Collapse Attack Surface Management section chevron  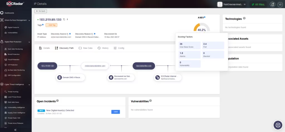(29, 20)
